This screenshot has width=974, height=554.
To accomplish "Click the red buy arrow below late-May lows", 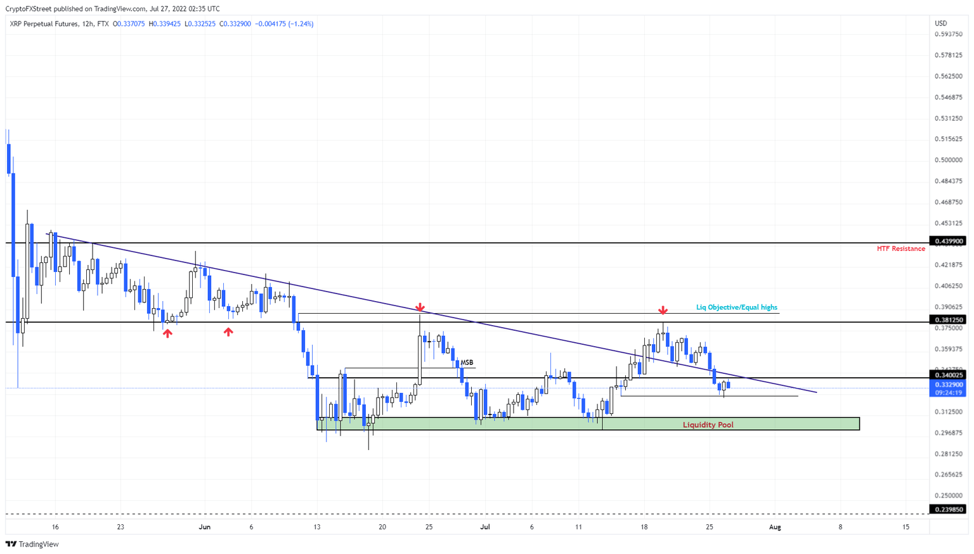I will point(167,332).
